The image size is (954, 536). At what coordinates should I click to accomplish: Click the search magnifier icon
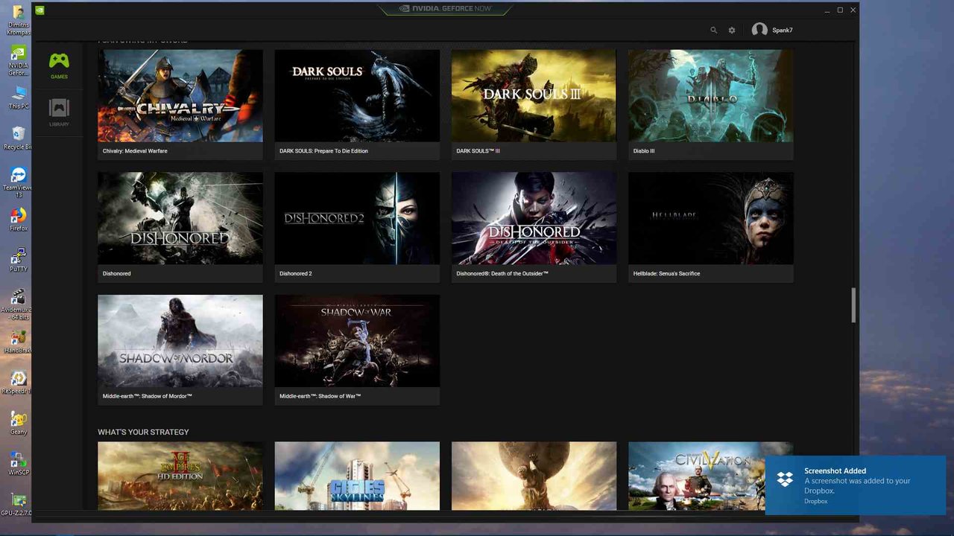pos(713,31)
